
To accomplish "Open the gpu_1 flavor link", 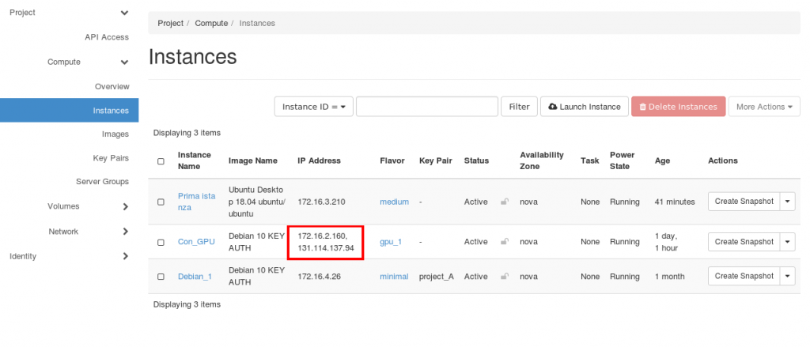I will point(391,242).
